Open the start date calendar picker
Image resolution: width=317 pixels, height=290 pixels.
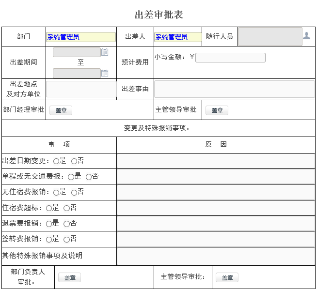coord(105,52)
